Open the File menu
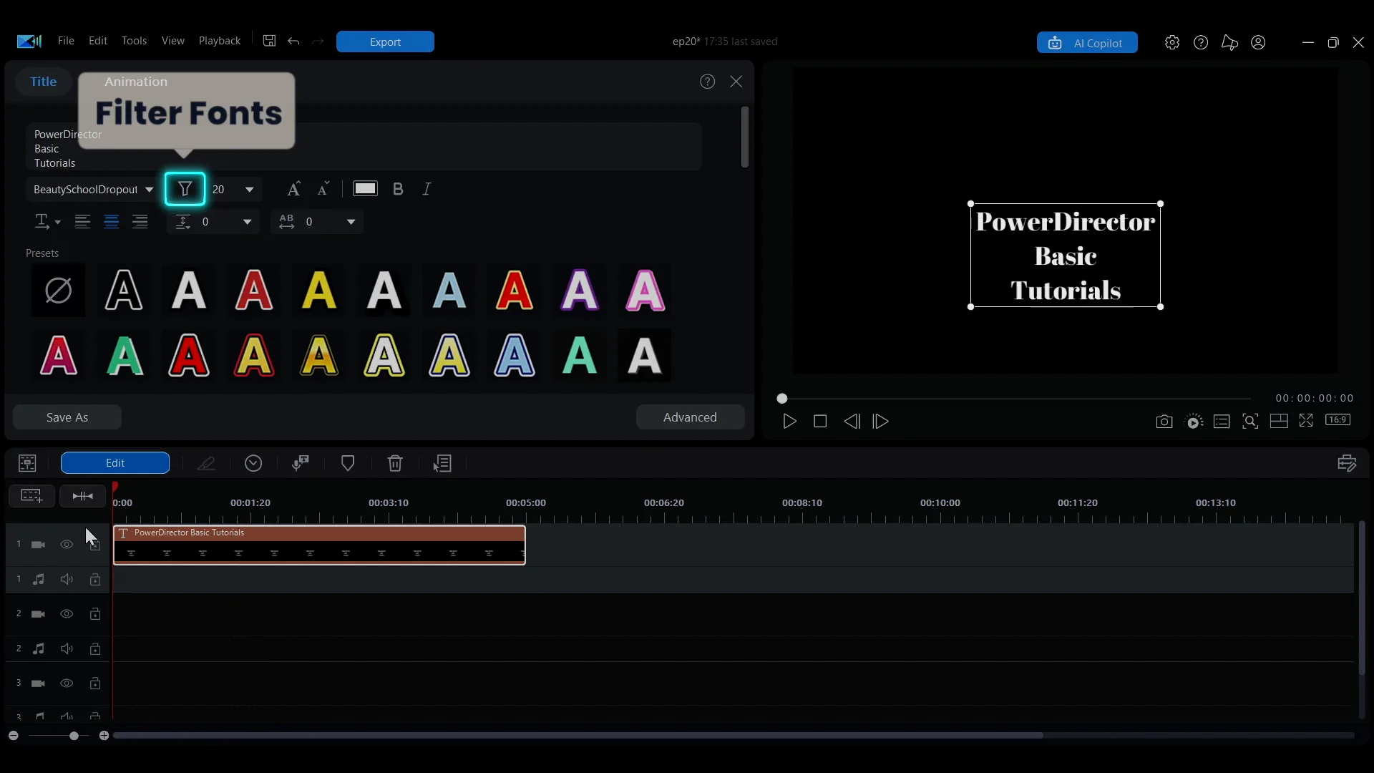1374x773 pixels. click(x=66, y=41)
